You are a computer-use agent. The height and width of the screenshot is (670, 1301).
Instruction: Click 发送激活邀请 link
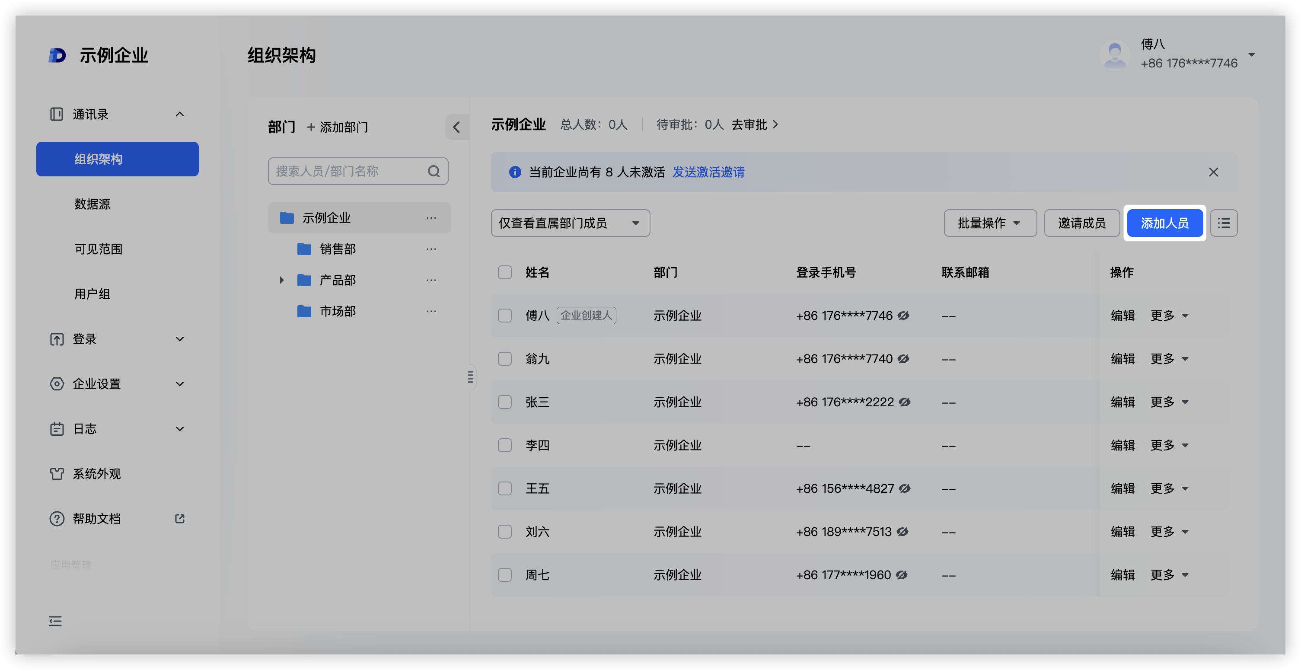[x=708, y=172]
